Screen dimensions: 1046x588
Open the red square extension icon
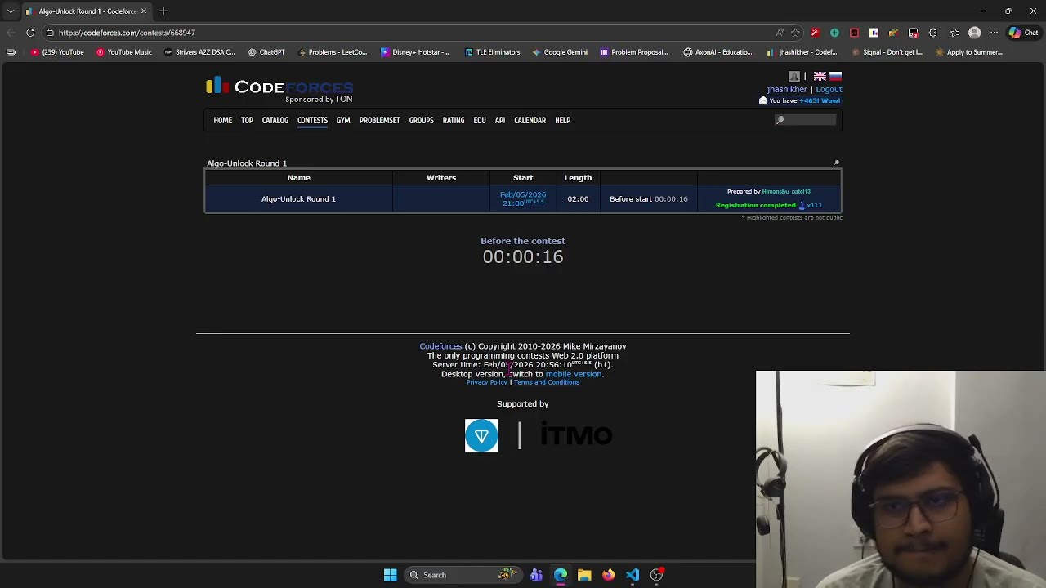(854, 33)
